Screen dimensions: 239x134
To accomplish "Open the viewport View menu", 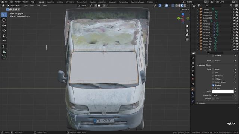I will click(x=26, y=6).
